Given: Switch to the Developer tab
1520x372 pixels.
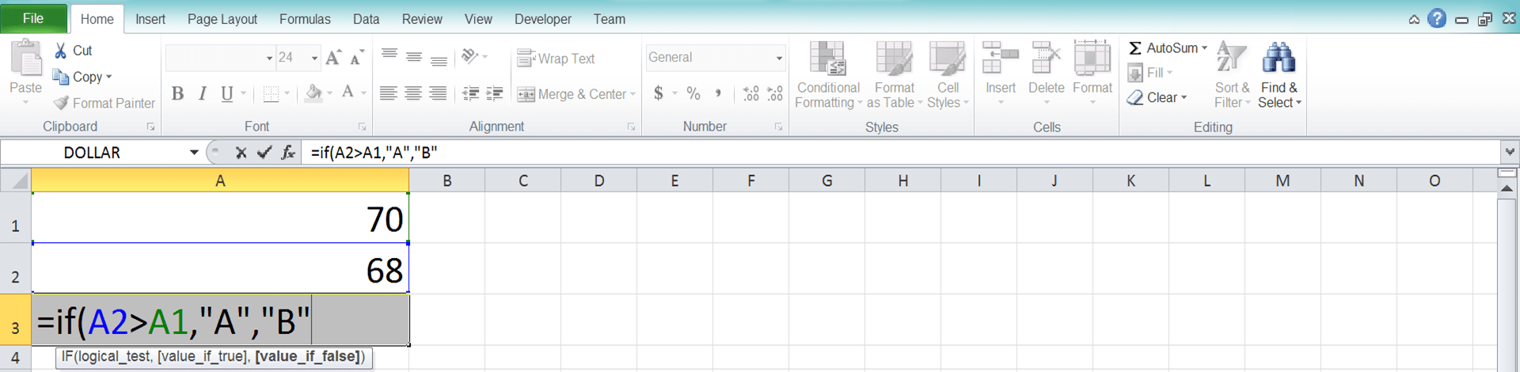Looking at the screenshot, I should point(543,19).
